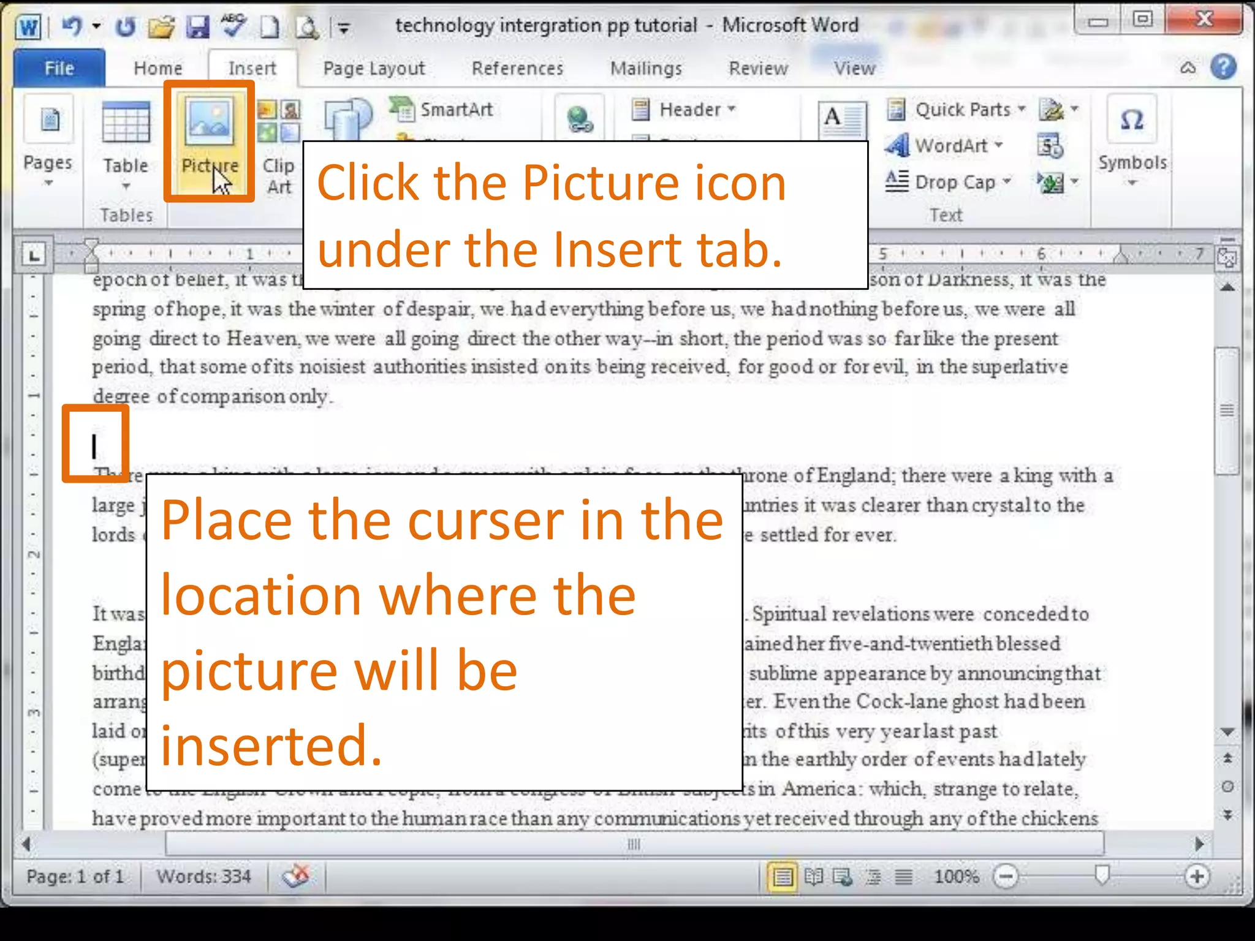Open the File tab
The image size is (1255, 941).
59,68
